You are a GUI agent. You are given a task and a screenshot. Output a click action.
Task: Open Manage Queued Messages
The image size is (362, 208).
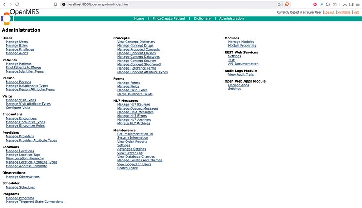point(137,108)
